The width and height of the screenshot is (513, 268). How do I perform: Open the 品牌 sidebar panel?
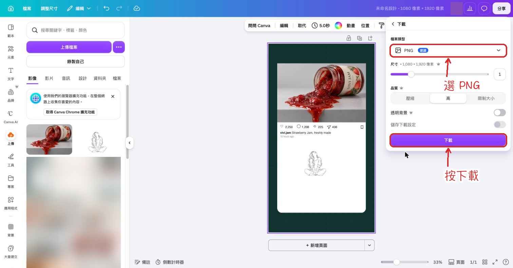(x=11, y=95)
